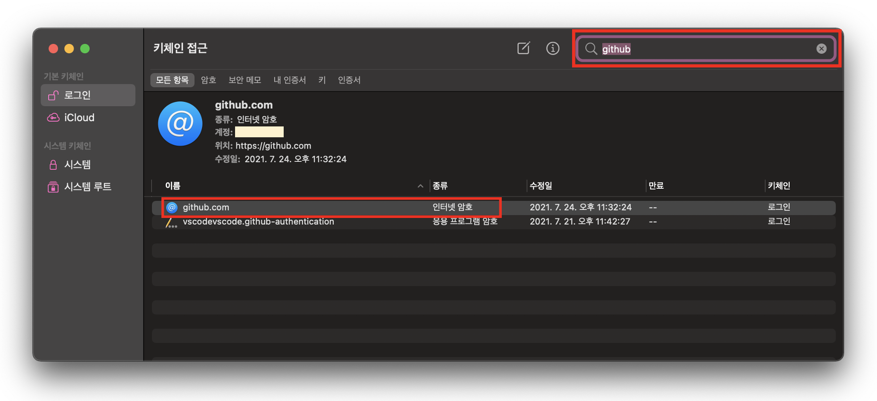Select the 로그인 keychain in sidebar
The width and height of the screenshot is (877, 401).
click(88, 95)
